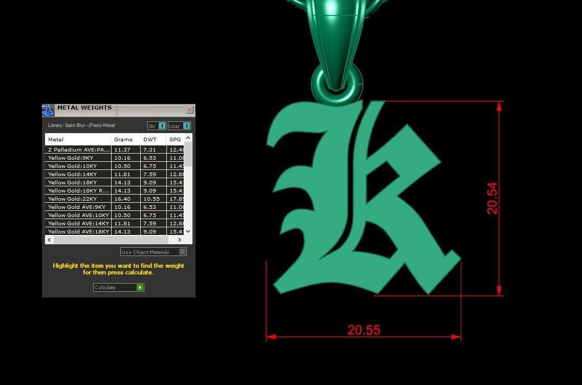Click the metal table's left scroll arrow

[49, 240]
